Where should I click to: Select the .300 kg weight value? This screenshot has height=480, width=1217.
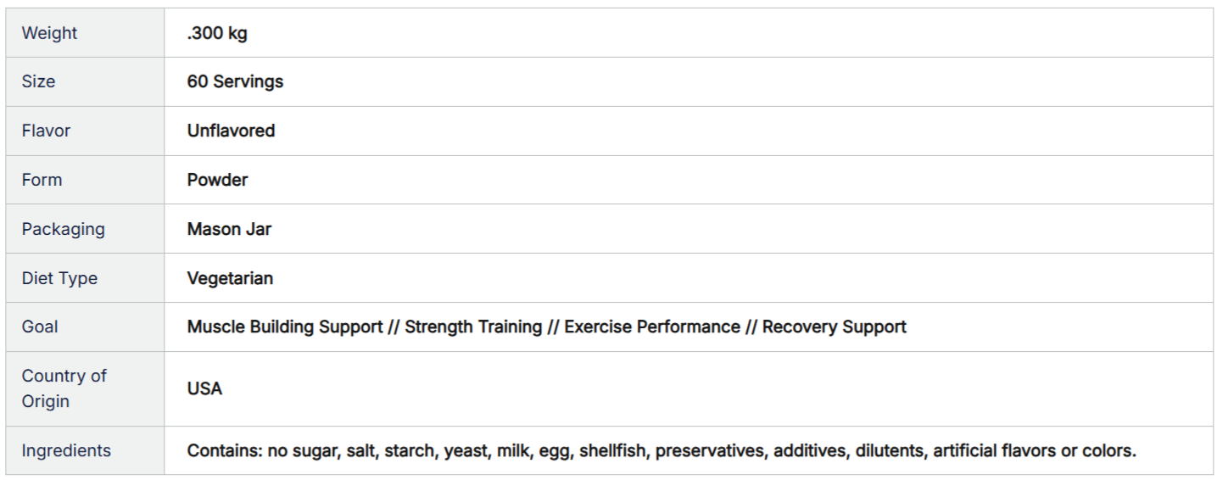[x=217, y=33]
